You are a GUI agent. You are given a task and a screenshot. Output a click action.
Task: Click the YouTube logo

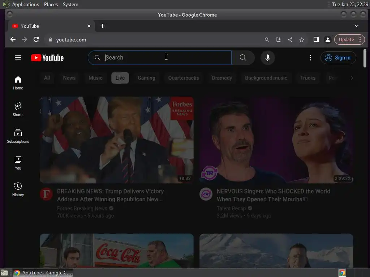coord(47,58)
